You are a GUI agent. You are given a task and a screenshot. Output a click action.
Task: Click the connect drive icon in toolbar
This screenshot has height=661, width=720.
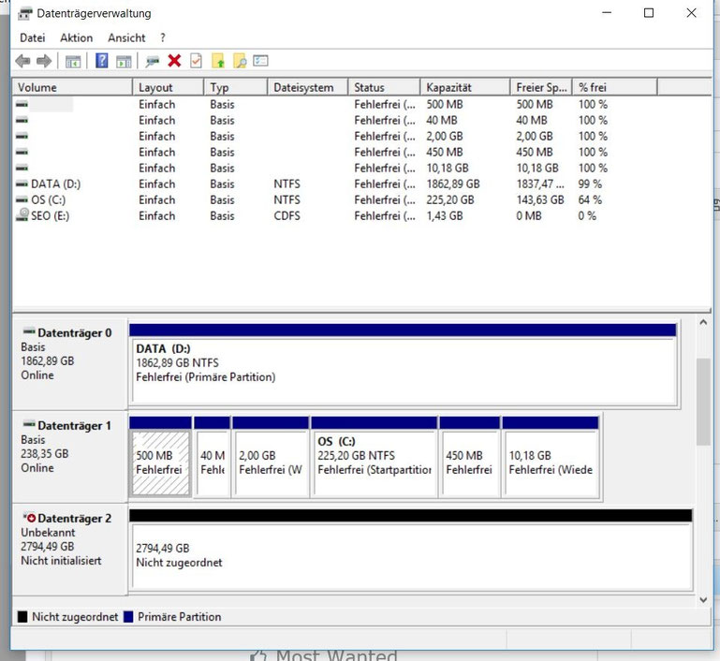coord(152,61)
